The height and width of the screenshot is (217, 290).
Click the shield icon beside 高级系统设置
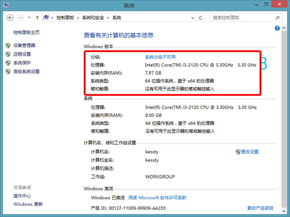[8, 71]
